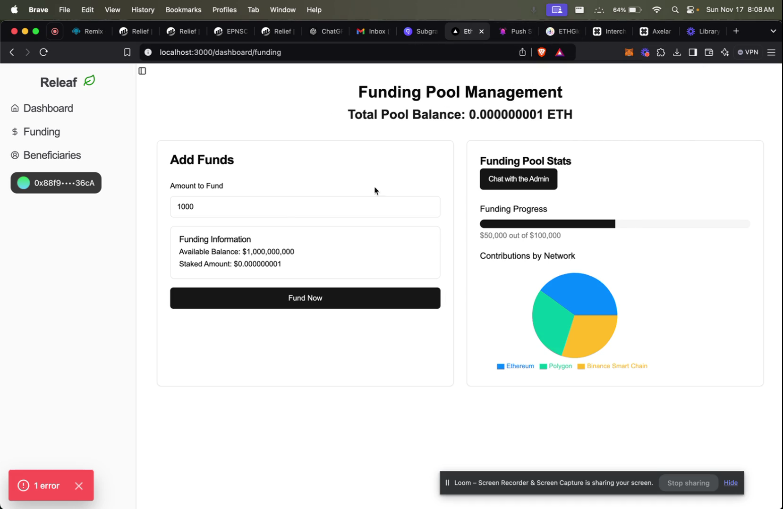Toggle the sidebar collapse icon
Image resolution: width=783 pixels, height=509 pixels.
[x=142, y=71]
